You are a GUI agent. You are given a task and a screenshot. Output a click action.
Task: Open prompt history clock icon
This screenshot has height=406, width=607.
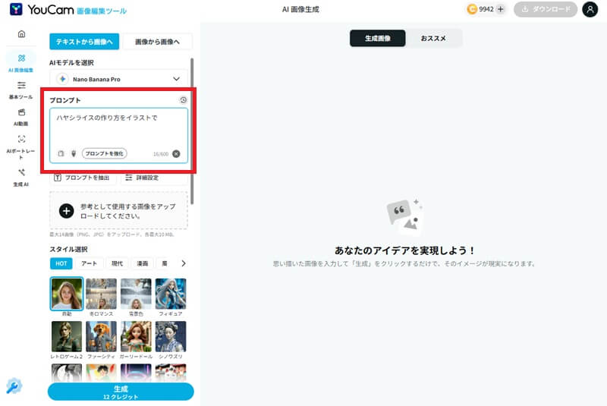click(183, 100)
